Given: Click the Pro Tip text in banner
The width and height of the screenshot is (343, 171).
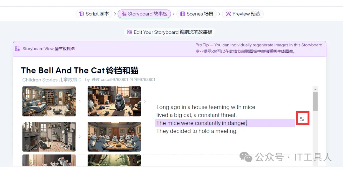Looking at the screenshot, I should click(x=259, y=48).
